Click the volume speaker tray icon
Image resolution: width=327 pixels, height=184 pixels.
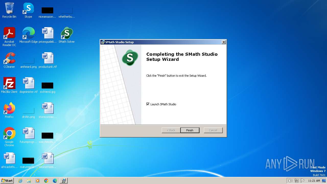pyautogui.click(x=290, y=181)
